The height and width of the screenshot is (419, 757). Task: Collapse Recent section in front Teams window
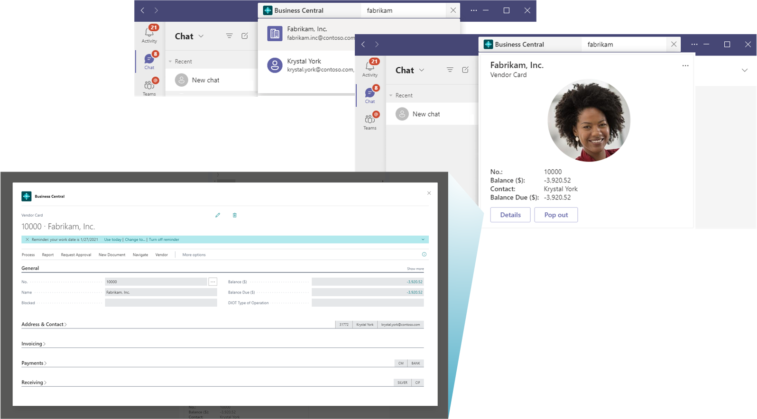[x=391, y=95]
